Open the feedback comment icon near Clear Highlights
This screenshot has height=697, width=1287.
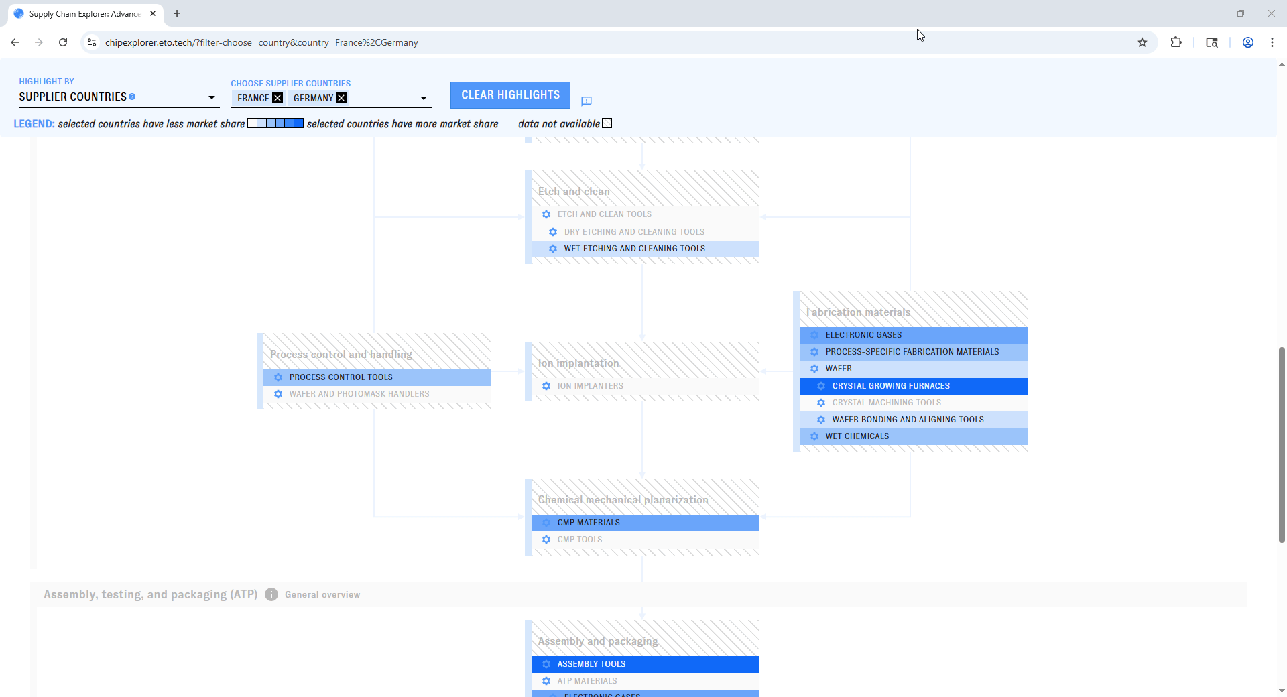pyautogui.click(x=587, y=101)
